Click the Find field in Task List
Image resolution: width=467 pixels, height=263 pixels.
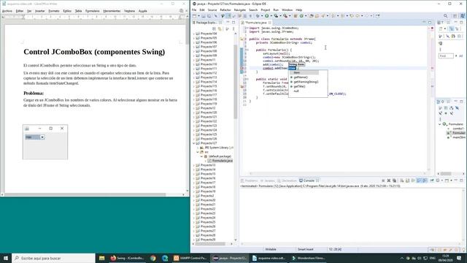click(x=446, y=56)
